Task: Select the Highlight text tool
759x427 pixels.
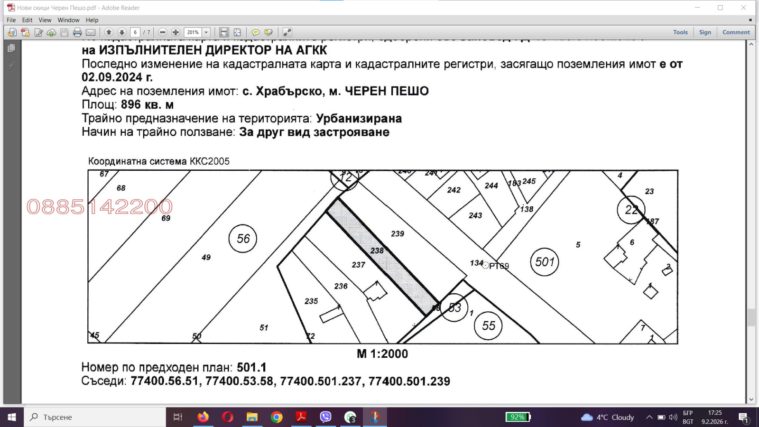Action: tap(268, 32)
